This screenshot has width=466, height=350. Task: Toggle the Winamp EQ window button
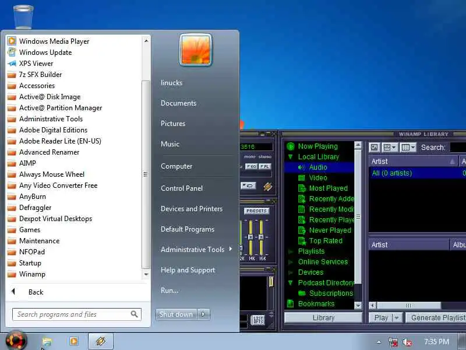point(252,166)
